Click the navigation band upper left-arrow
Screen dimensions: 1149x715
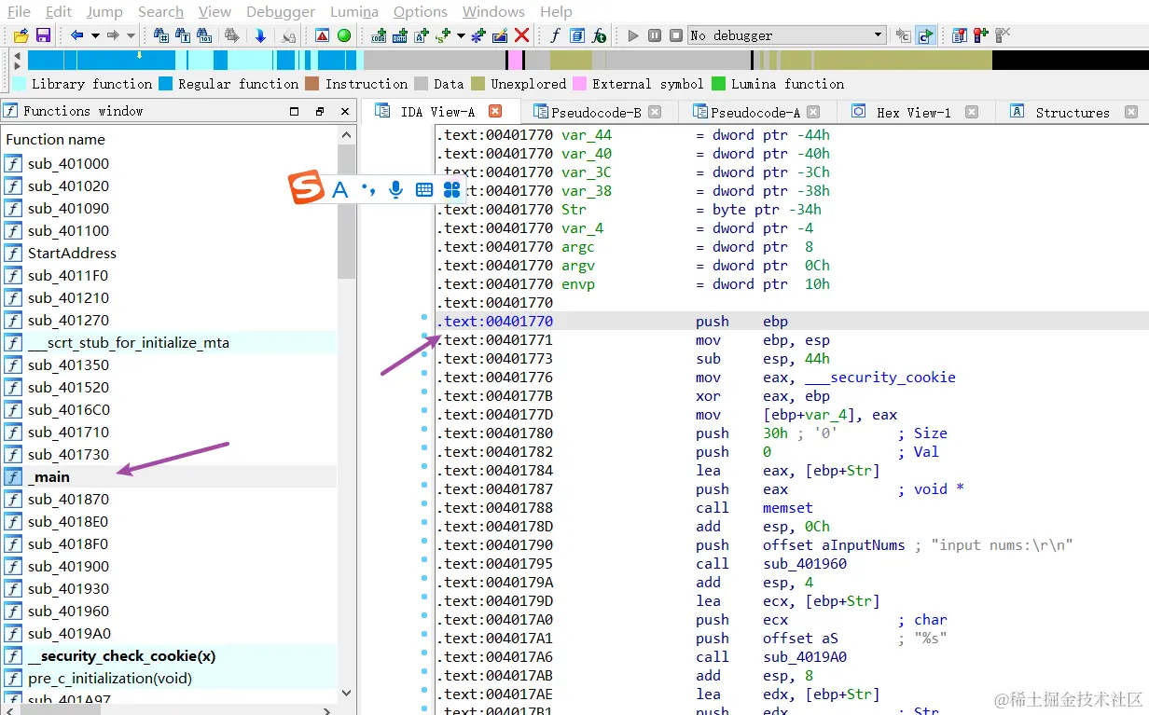16,55
